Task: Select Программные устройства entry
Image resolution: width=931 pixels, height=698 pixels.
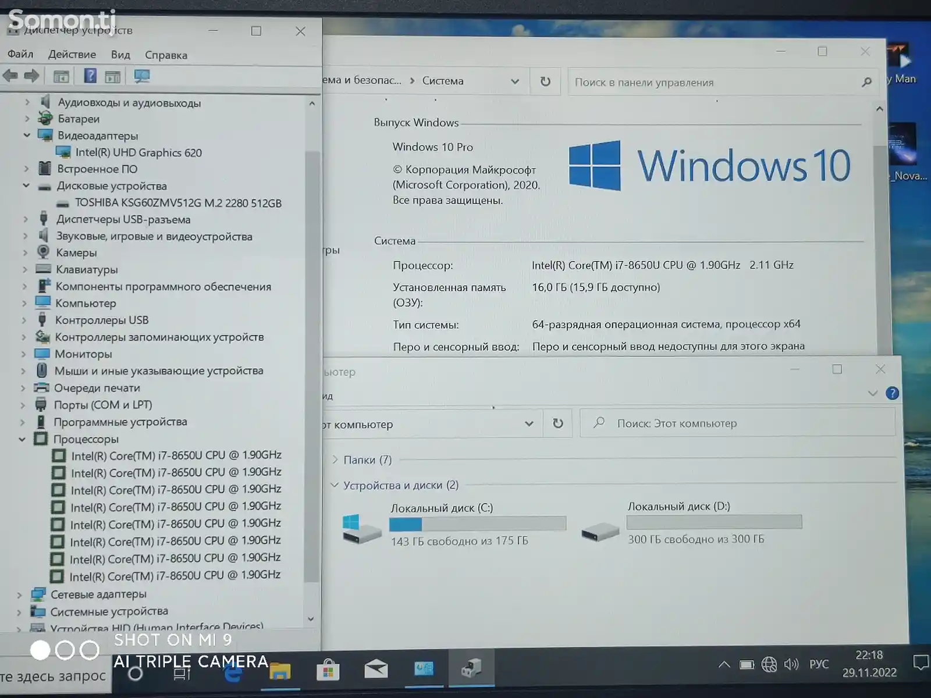Action: click(x=120, y=422)
